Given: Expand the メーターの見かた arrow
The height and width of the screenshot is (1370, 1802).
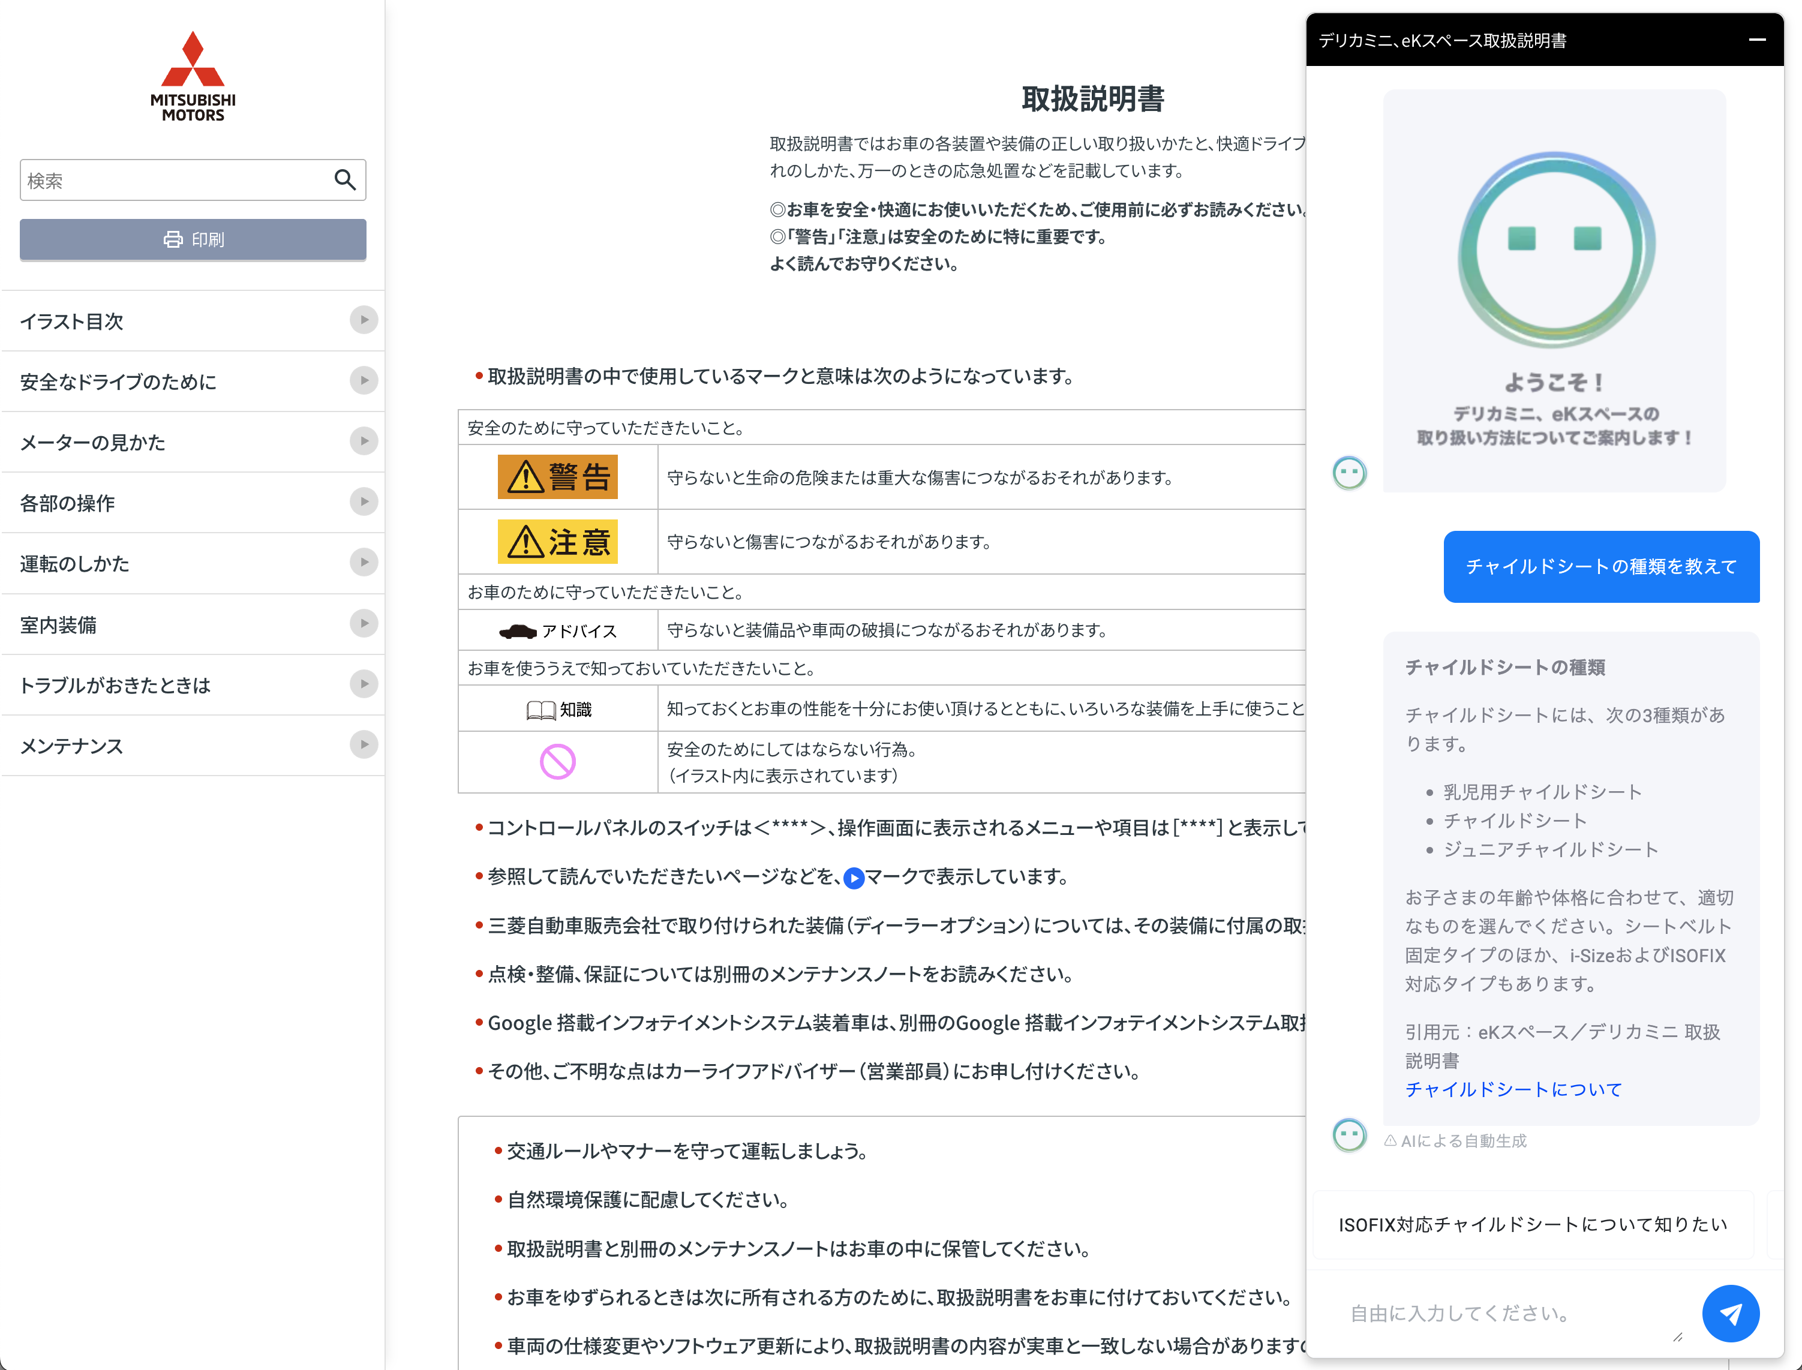Looking at the screenshot, I should [x=364, y=441].
